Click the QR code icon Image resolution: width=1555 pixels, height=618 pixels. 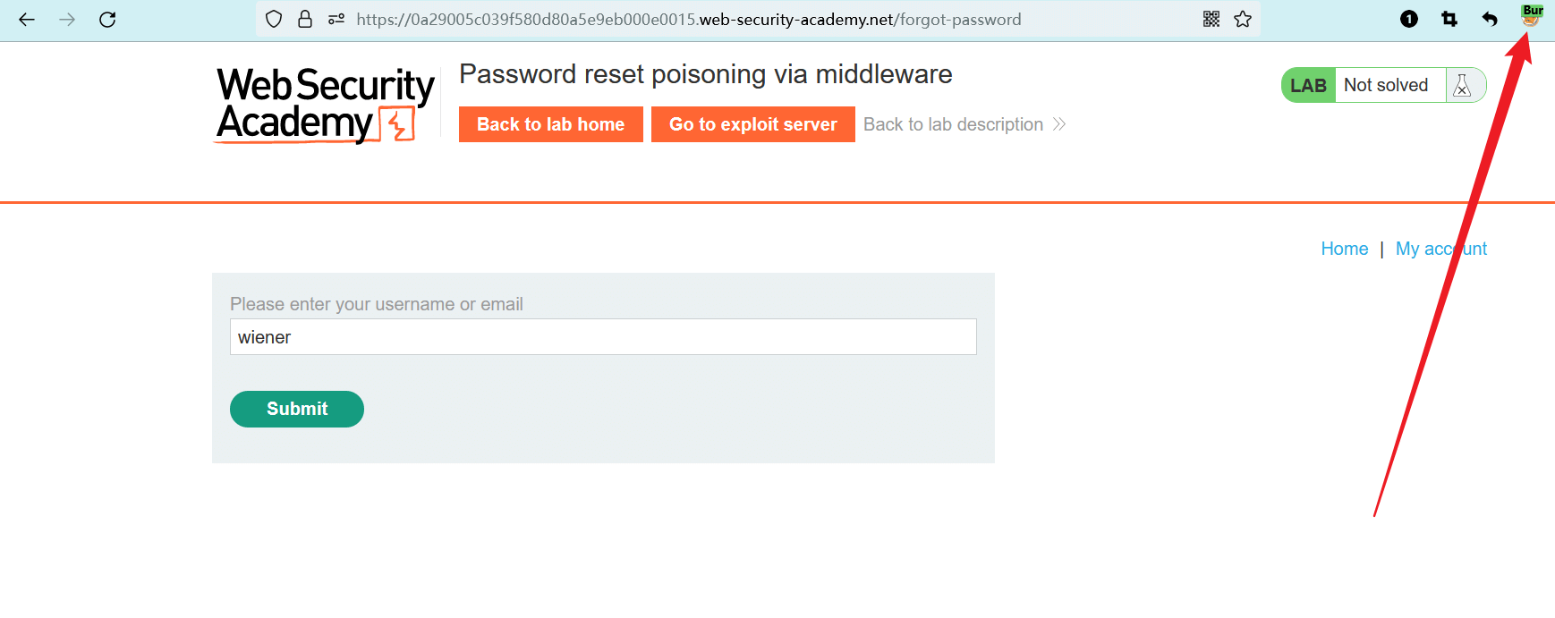pos(1211,20)
